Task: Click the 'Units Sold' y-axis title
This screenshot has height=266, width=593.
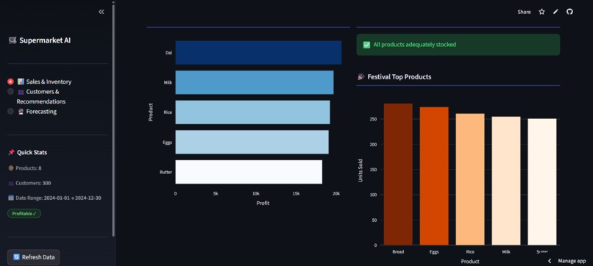Action: 361,170
